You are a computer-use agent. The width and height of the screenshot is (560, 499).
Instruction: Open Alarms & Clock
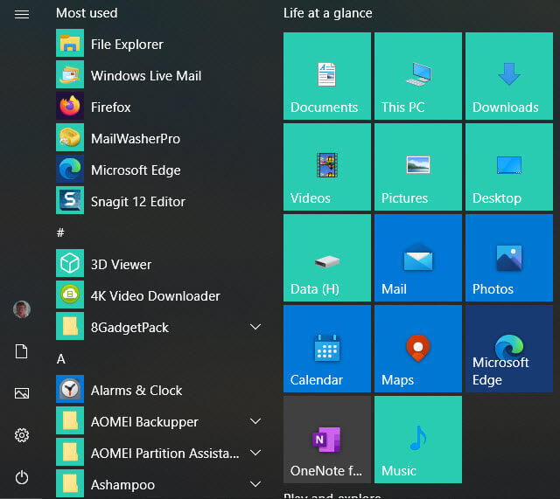161,391
